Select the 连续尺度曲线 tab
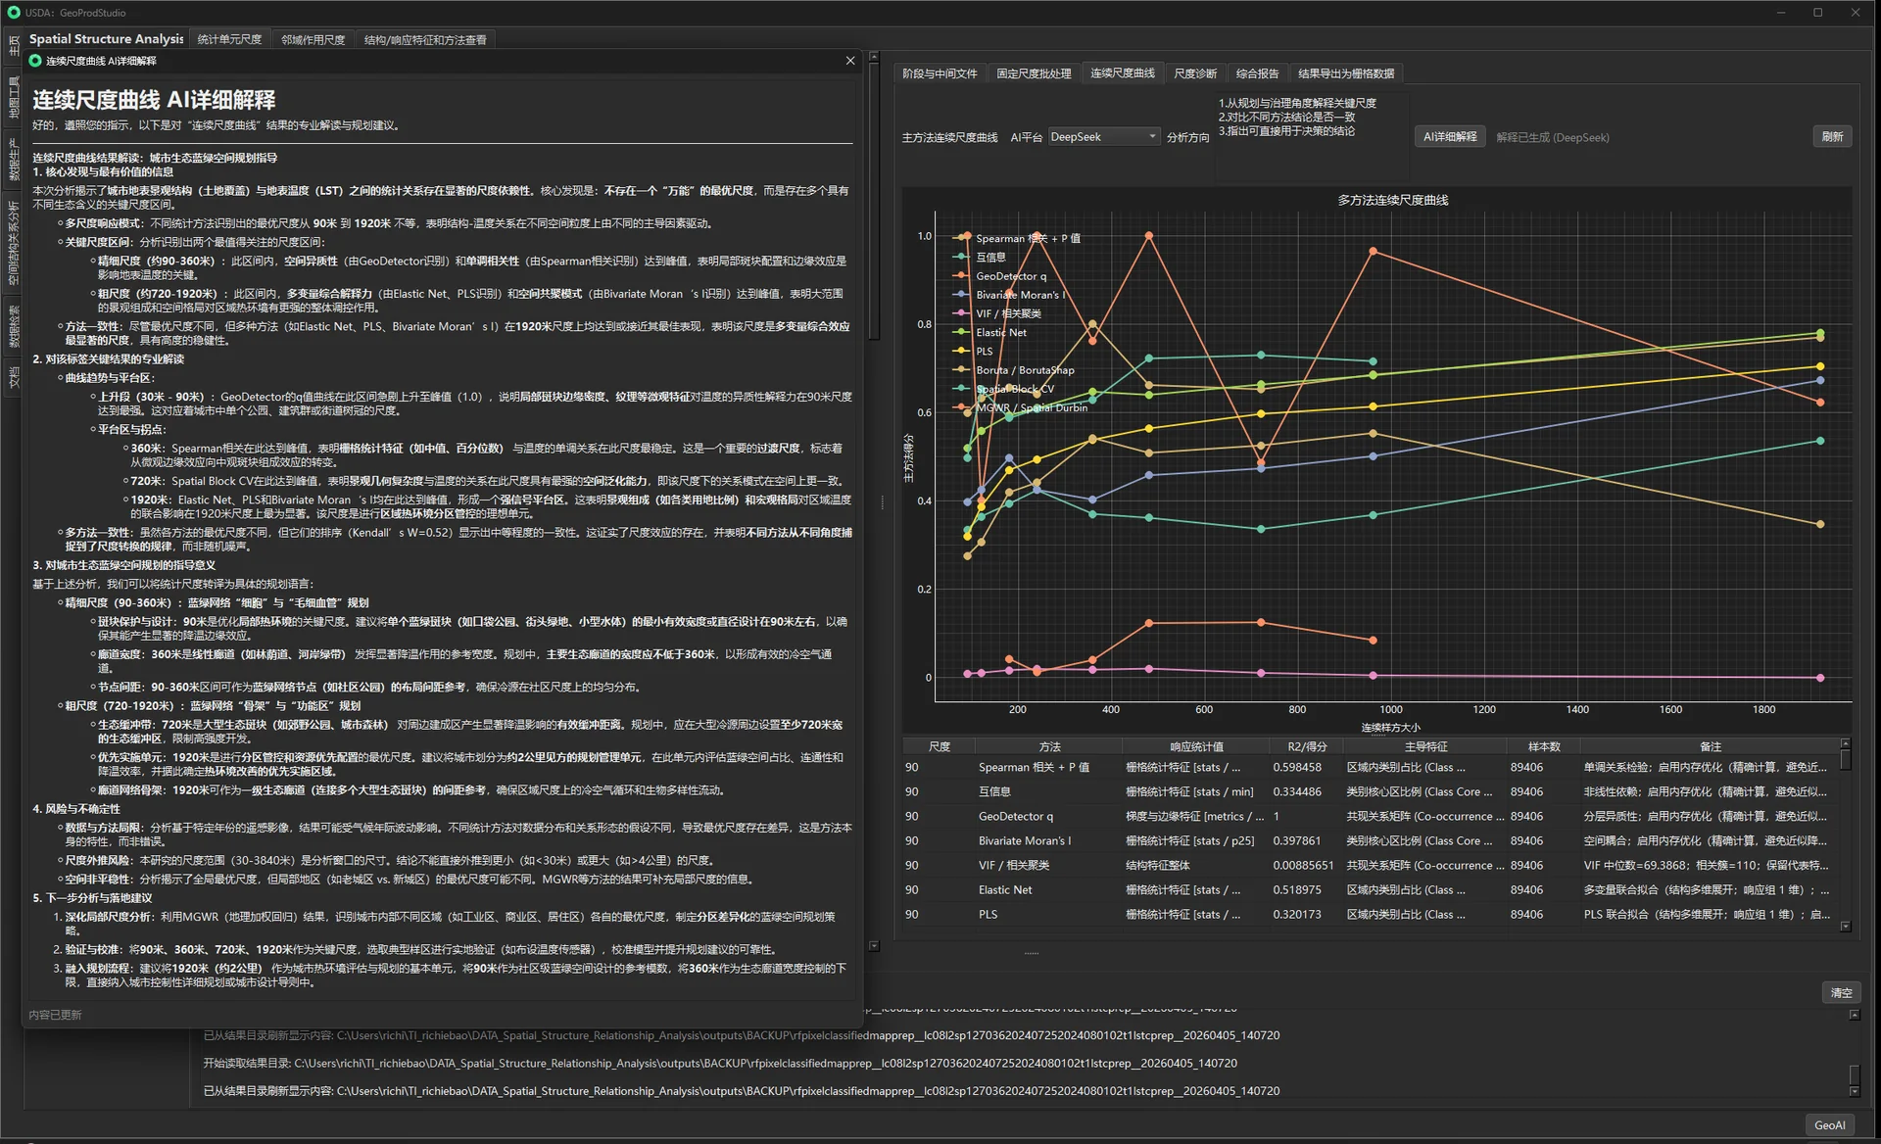Screen dimensions: 1881x1144 click(x=1123, y=73)
